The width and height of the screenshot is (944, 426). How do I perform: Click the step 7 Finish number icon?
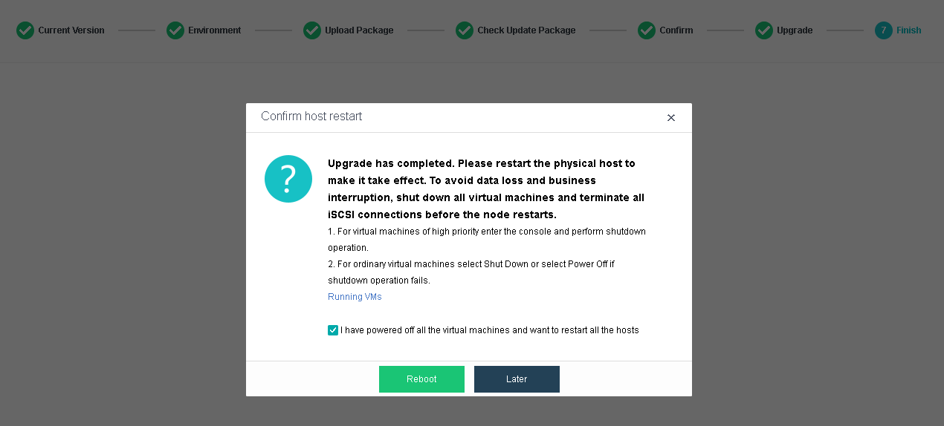click(884, 30)
